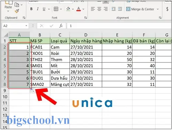This screenshot has height=130, width=172.
Task: Center text horizontally
Action: [99, 9]
